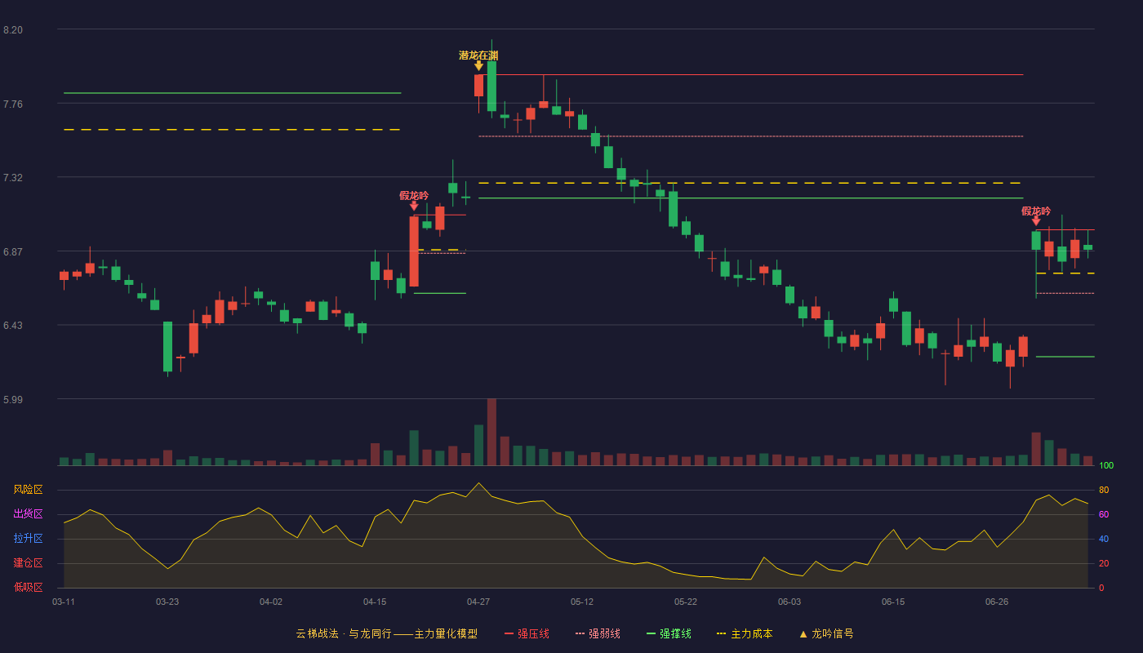1143x653 pixels.
Task: Click the magenta 60 indicator scale label
Action: click(x=1104, y=514)
